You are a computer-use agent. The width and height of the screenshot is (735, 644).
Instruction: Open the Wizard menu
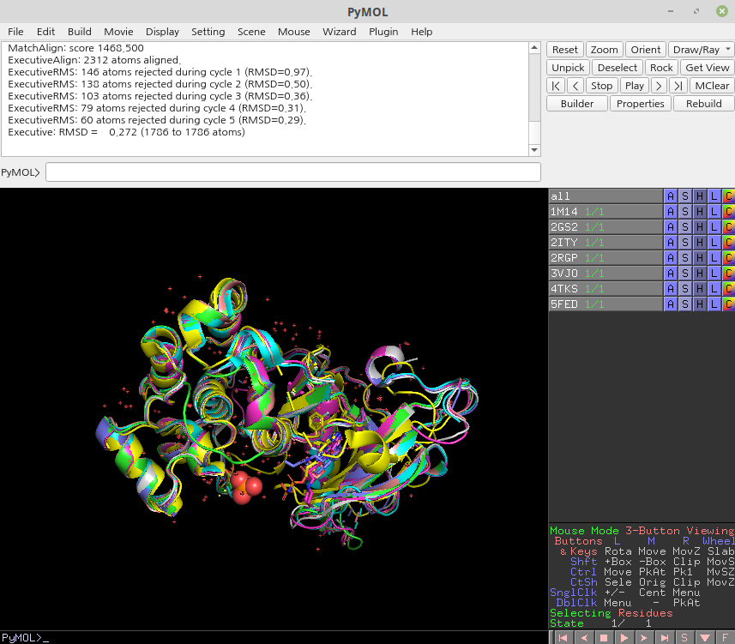[339, 31]
